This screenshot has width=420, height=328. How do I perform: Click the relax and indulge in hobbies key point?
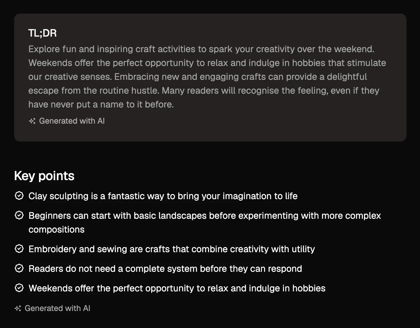[x=177, y=288]
